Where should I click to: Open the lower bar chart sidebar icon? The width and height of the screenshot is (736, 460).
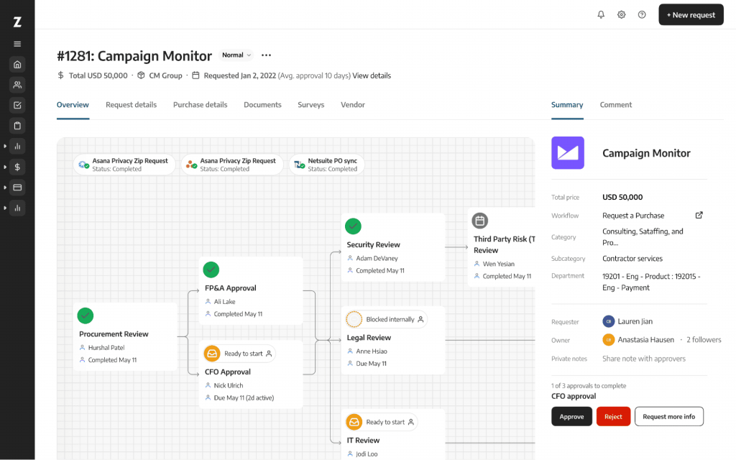(17, 208)
